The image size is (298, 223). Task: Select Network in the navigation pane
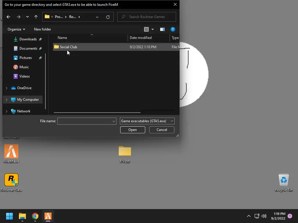pyautogui.click(x=24, y=111)
